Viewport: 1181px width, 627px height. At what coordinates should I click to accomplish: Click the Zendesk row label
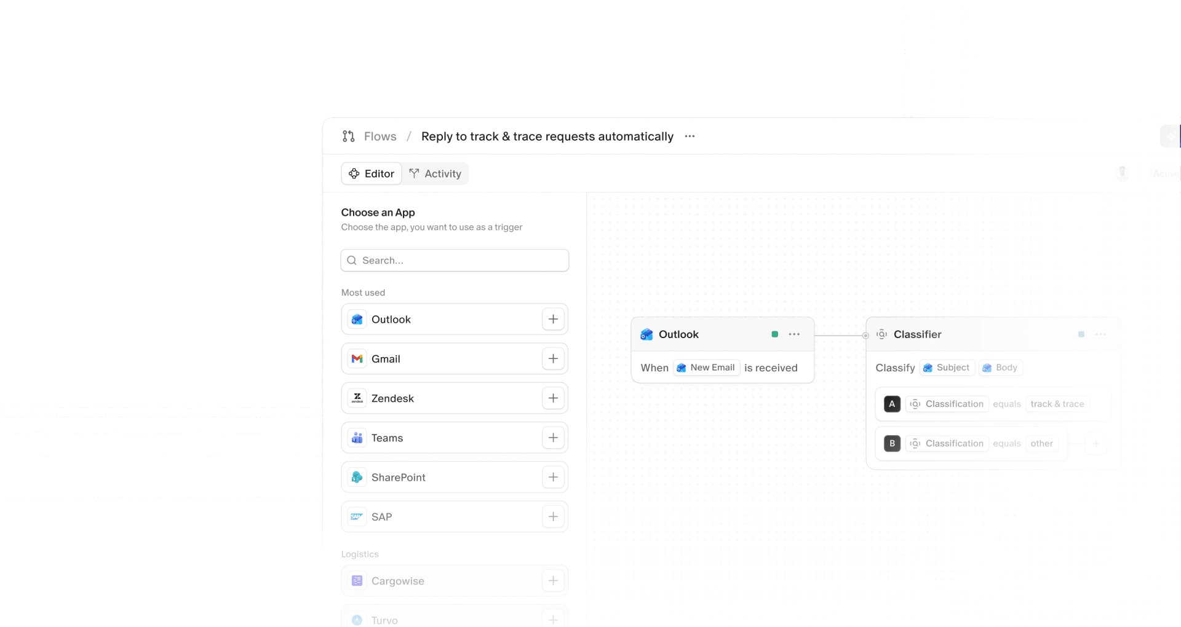tap(392, 398)
